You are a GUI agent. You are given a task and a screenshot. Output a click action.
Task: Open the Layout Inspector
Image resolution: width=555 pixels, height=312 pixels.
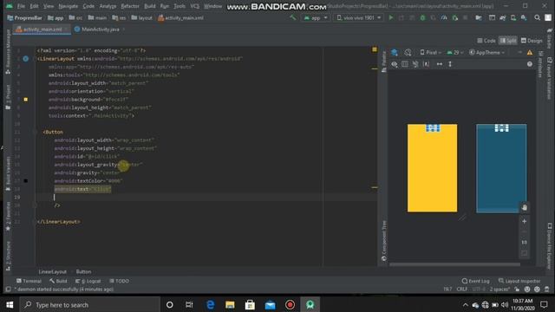[x=519, y=281]
